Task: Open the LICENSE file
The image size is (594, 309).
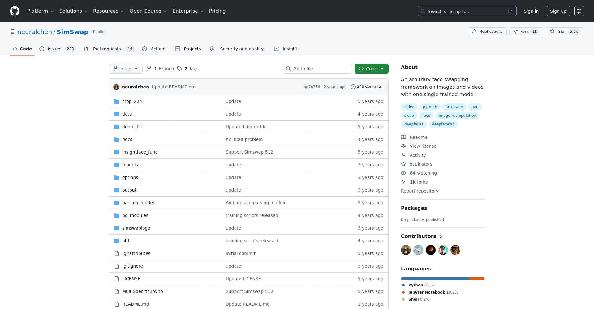Action: coord(131,279)
